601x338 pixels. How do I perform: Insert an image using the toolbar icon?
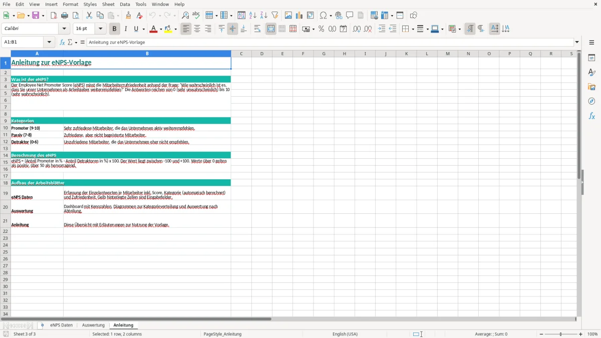(288, 16)
